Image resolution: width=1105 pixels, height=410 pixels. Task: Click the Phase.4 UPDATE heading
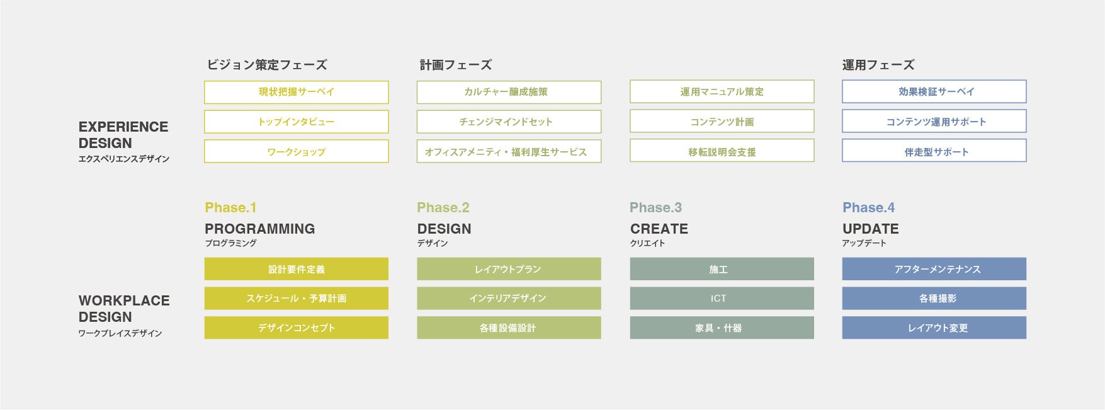point(870,229)
